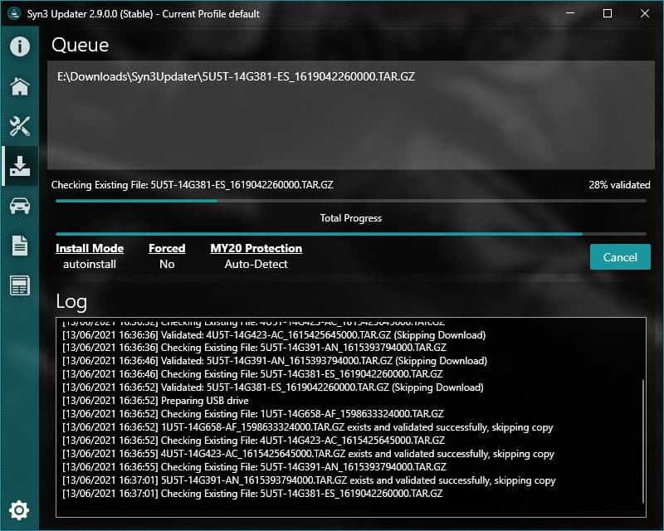Click the Syn3 Updater app logo

click(14, 13)
